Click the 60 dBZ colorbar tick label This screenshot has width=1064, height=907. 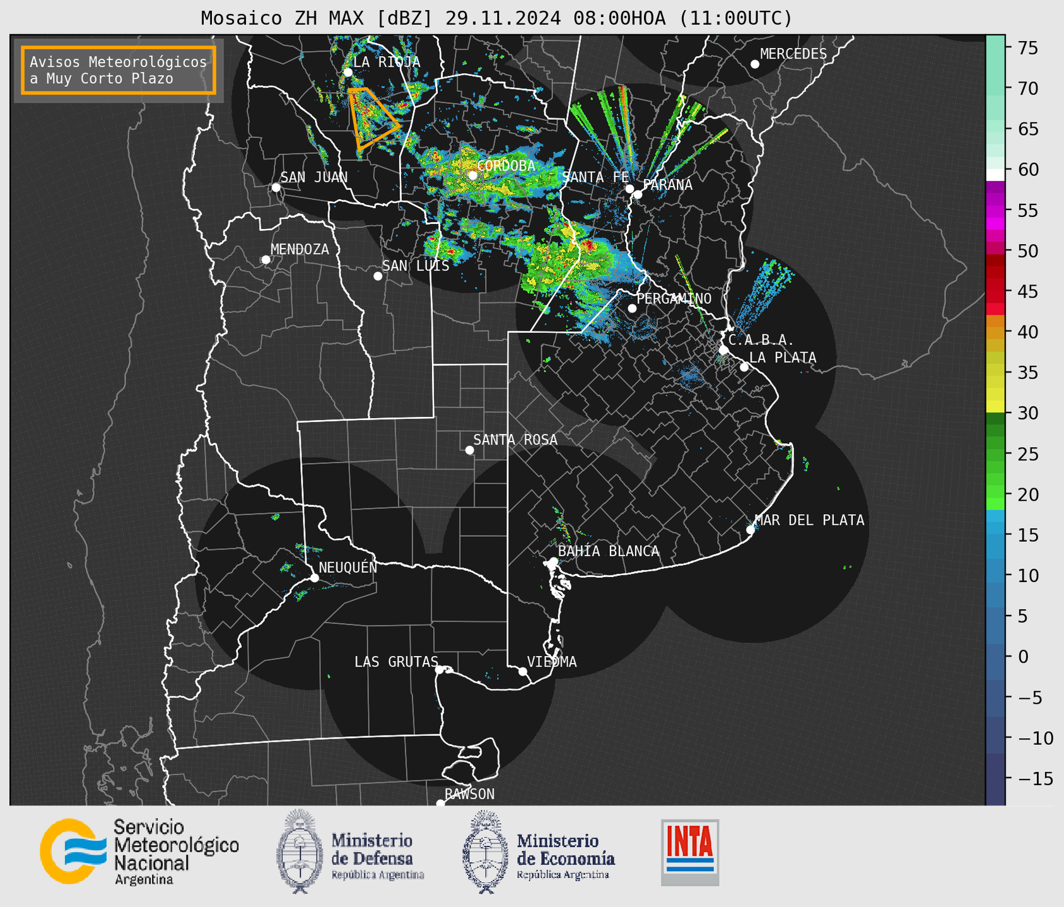1028,170
